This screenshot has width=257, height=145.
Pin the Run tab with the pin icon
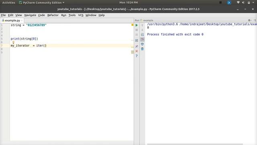137,47
